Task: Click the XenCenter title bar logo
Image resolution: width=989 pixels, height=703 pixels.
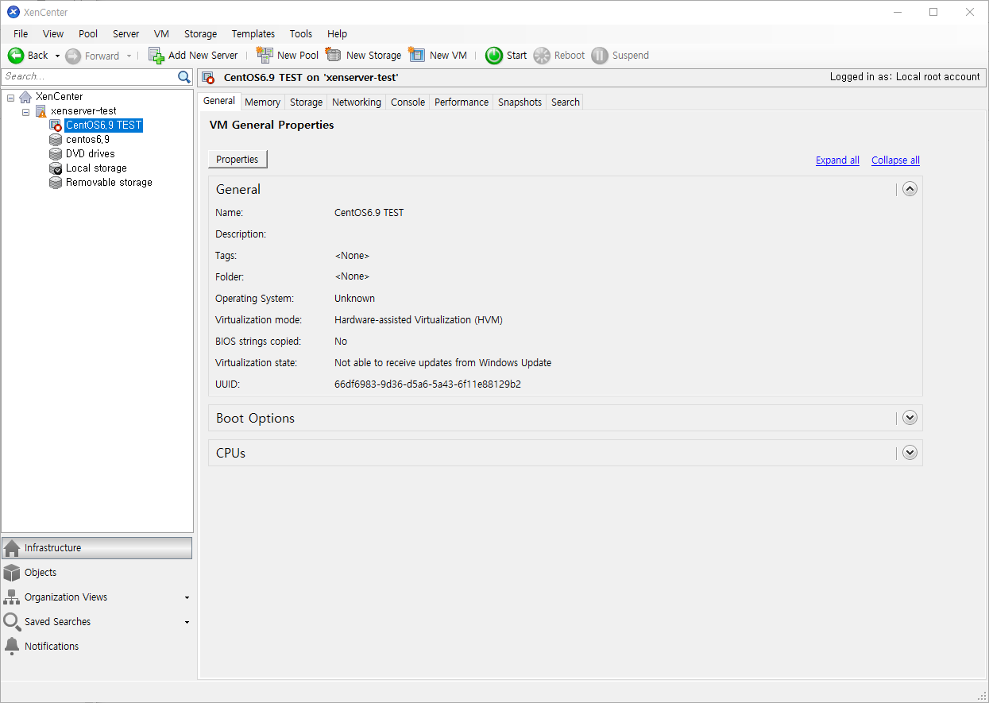Action: [14, 12]
